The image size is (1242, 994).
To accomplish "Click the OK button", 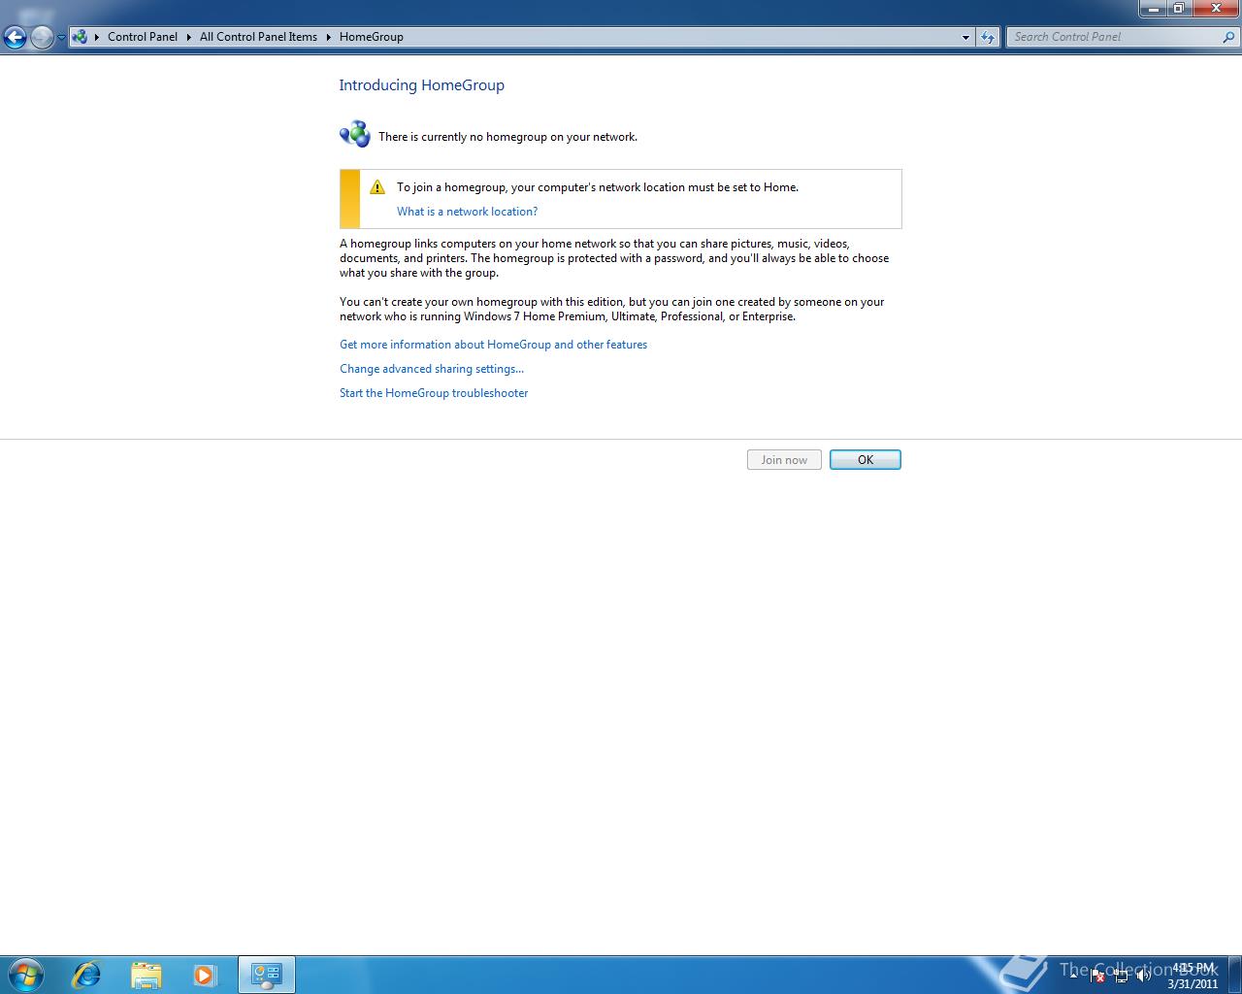I will [866, 460].
